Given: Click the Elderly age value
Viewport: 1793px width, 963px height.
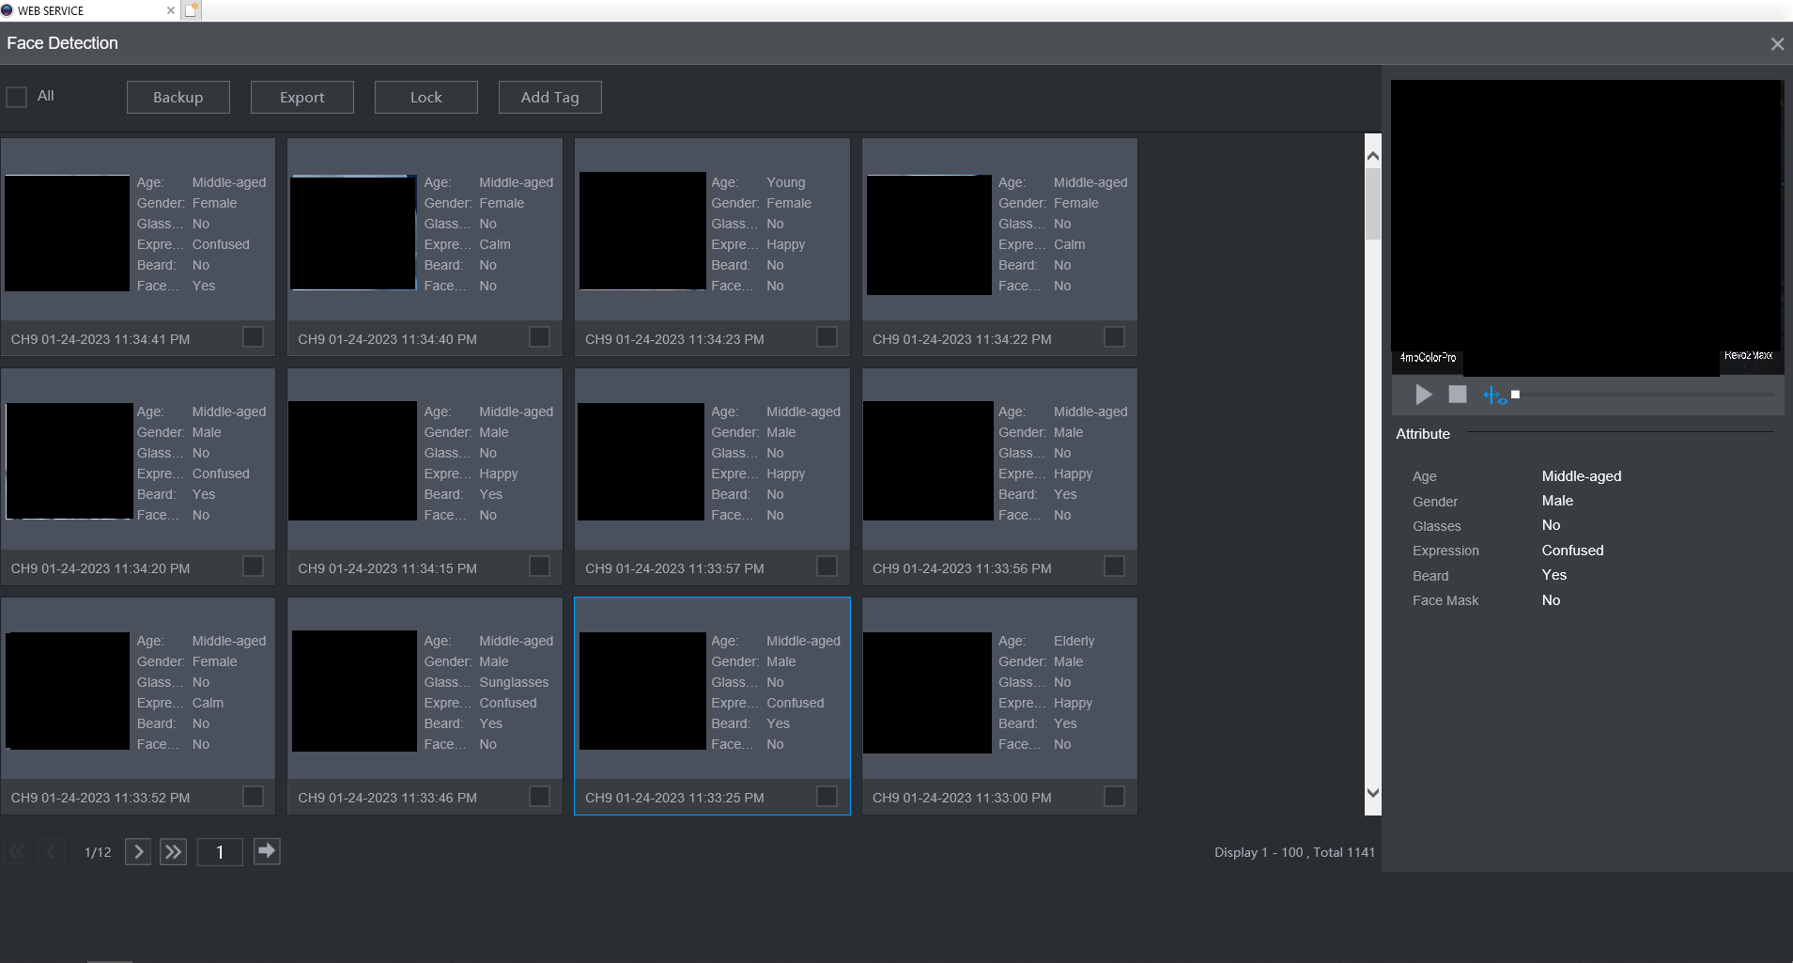Looking at the screenshot, I should coord(1074,641).
